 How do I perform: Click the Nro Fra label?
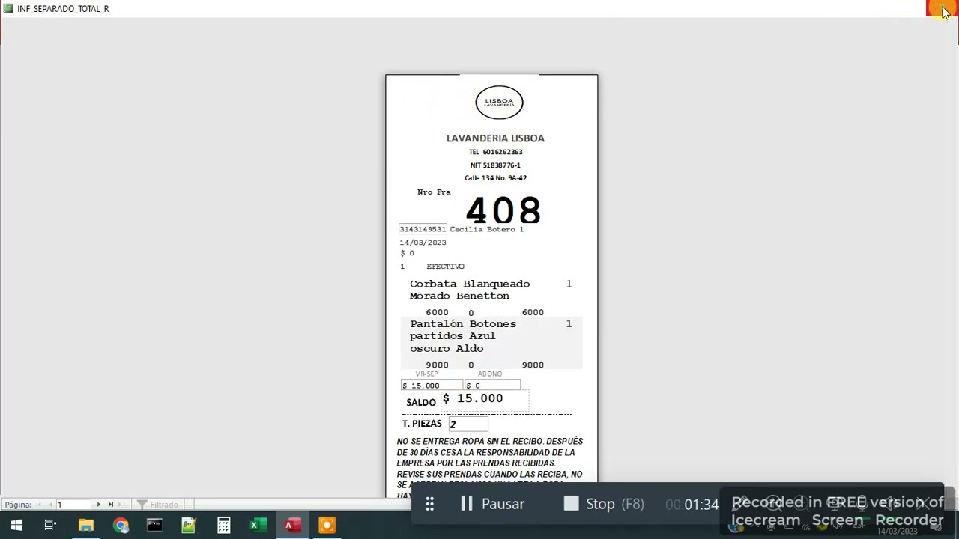[434, 192]
